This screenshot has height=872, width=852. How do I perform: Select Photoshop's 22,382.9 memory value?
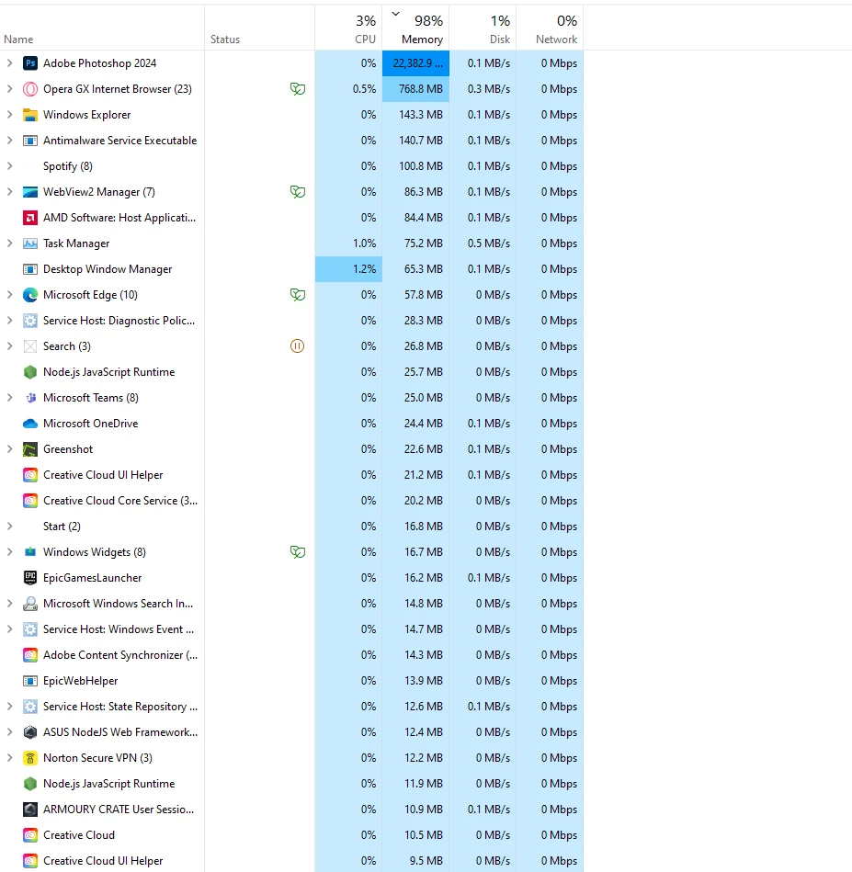[416, 63]
